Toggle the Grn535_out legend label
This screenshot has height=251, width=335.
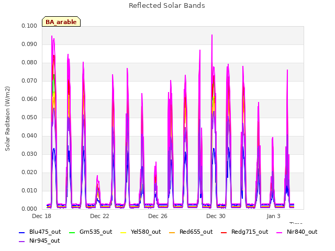(96, 232)
